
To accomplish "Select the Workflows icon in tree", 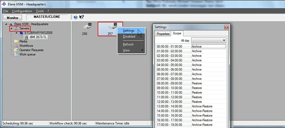I will point(16,46).
